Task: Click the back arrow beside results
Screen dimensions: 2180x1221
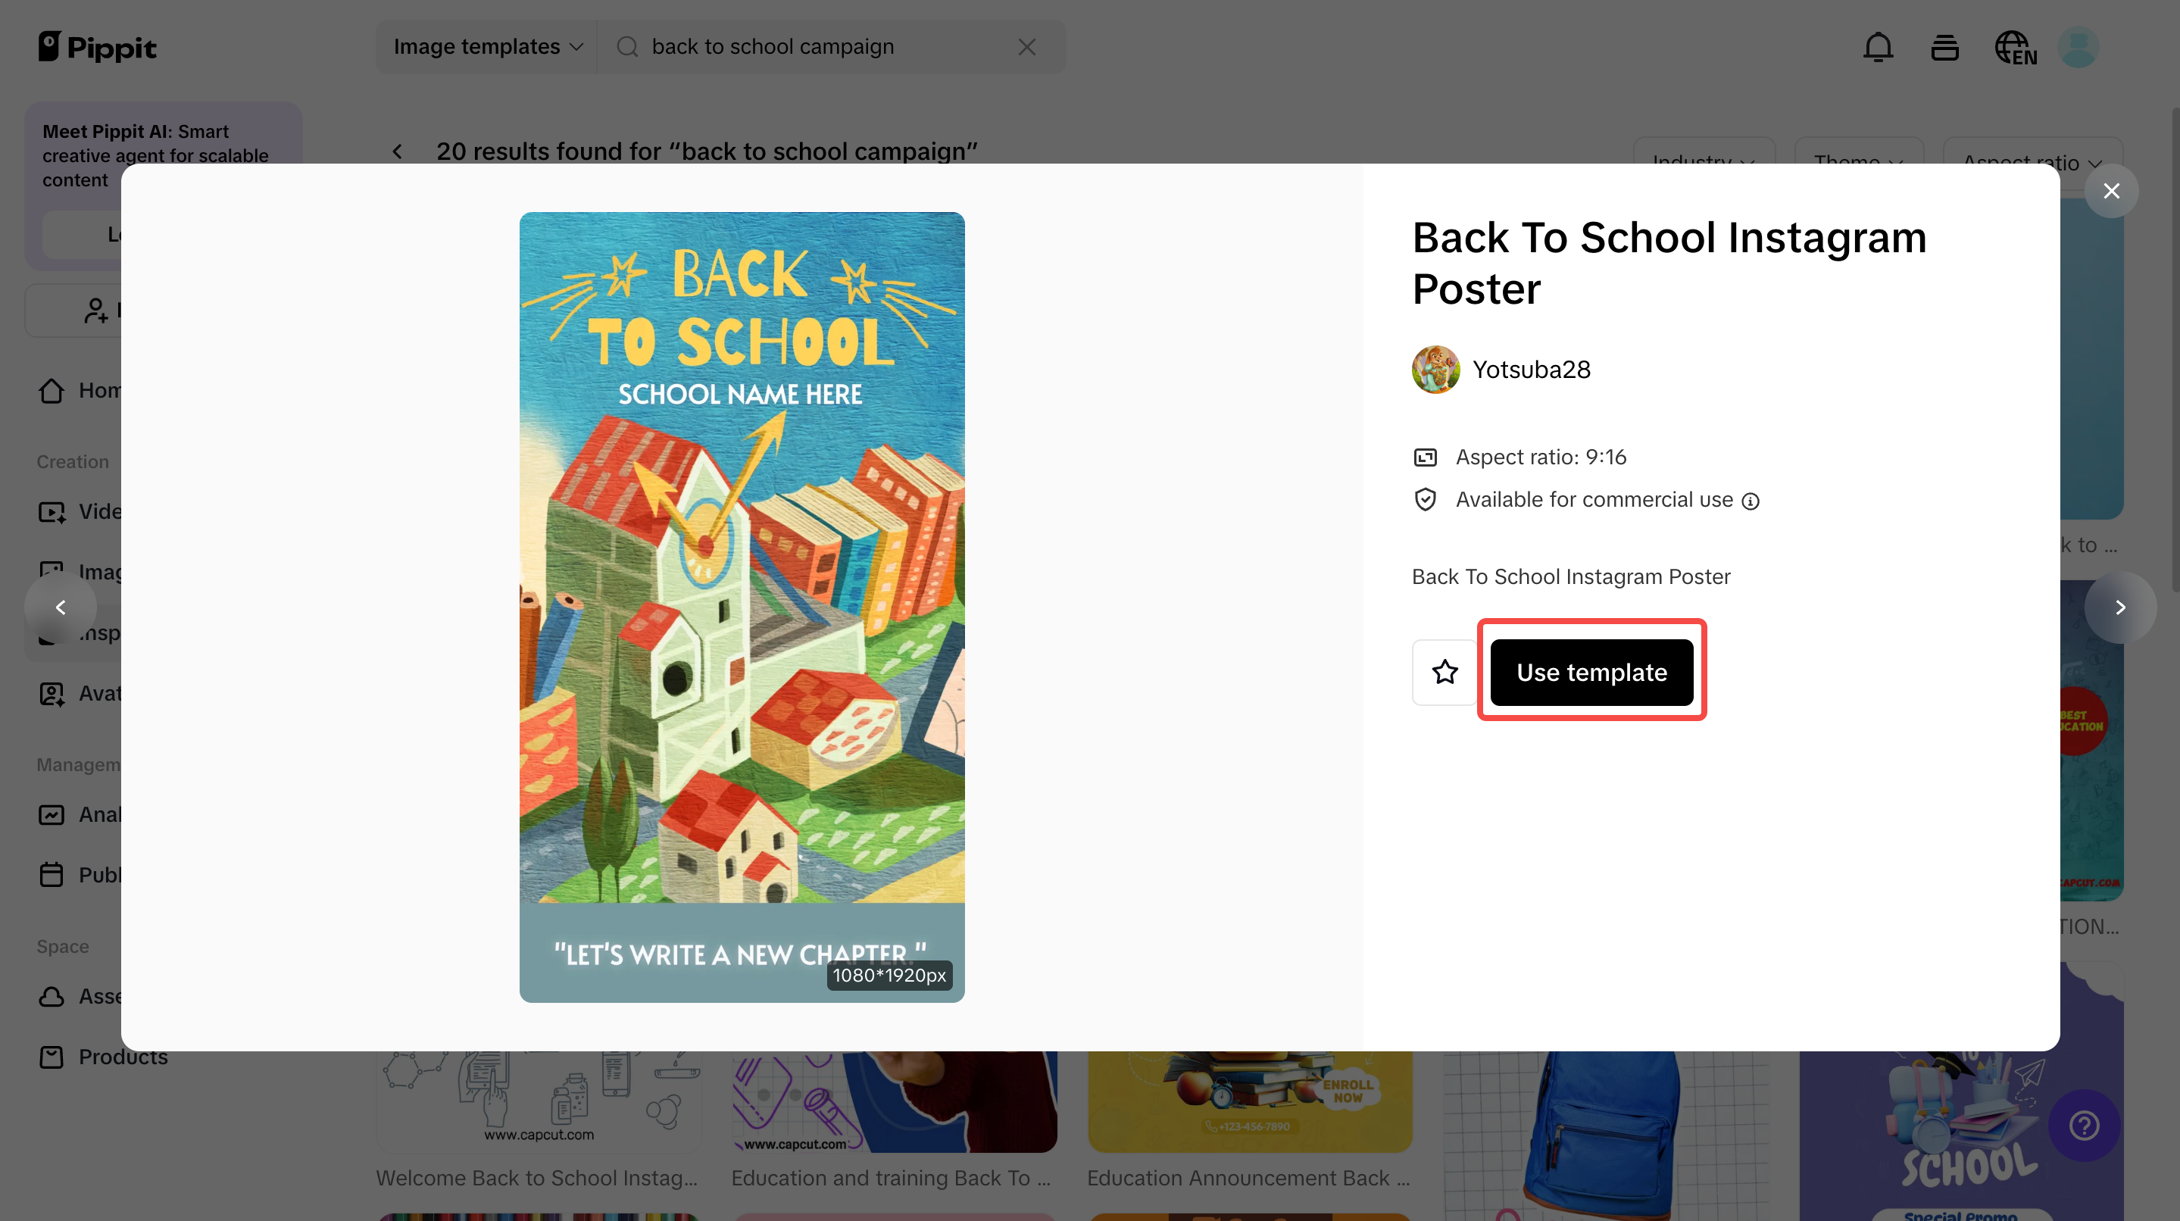Action: [398, 151]
